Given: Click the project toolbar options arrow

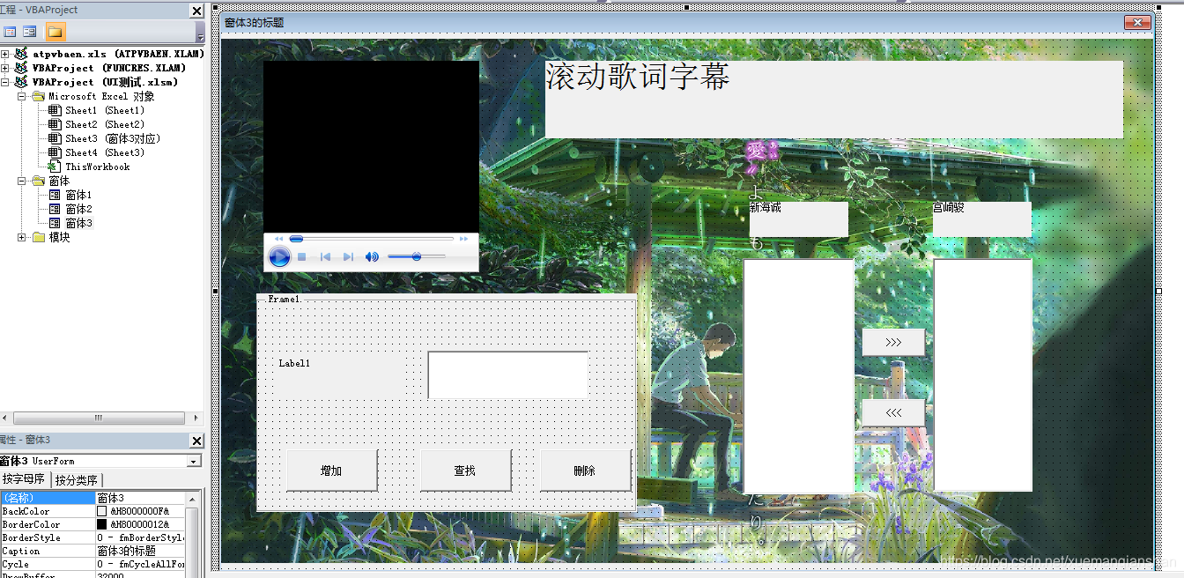Looking at the screenshot, I should coord(200,35).
